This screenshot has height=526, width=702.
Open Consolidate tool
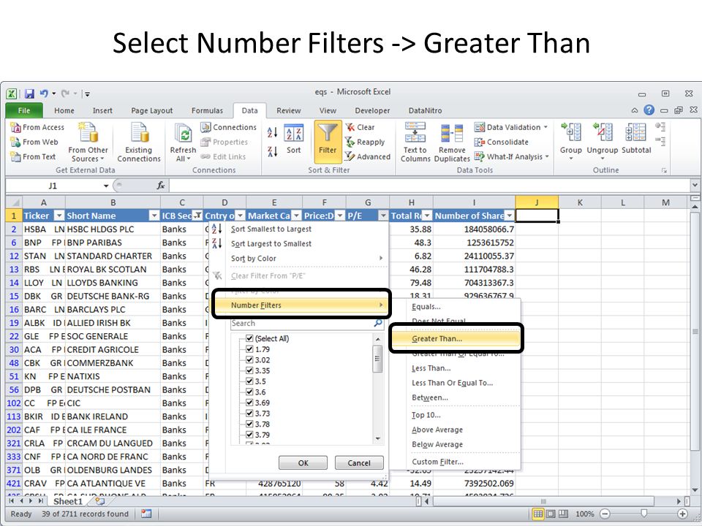coord(502,142)
